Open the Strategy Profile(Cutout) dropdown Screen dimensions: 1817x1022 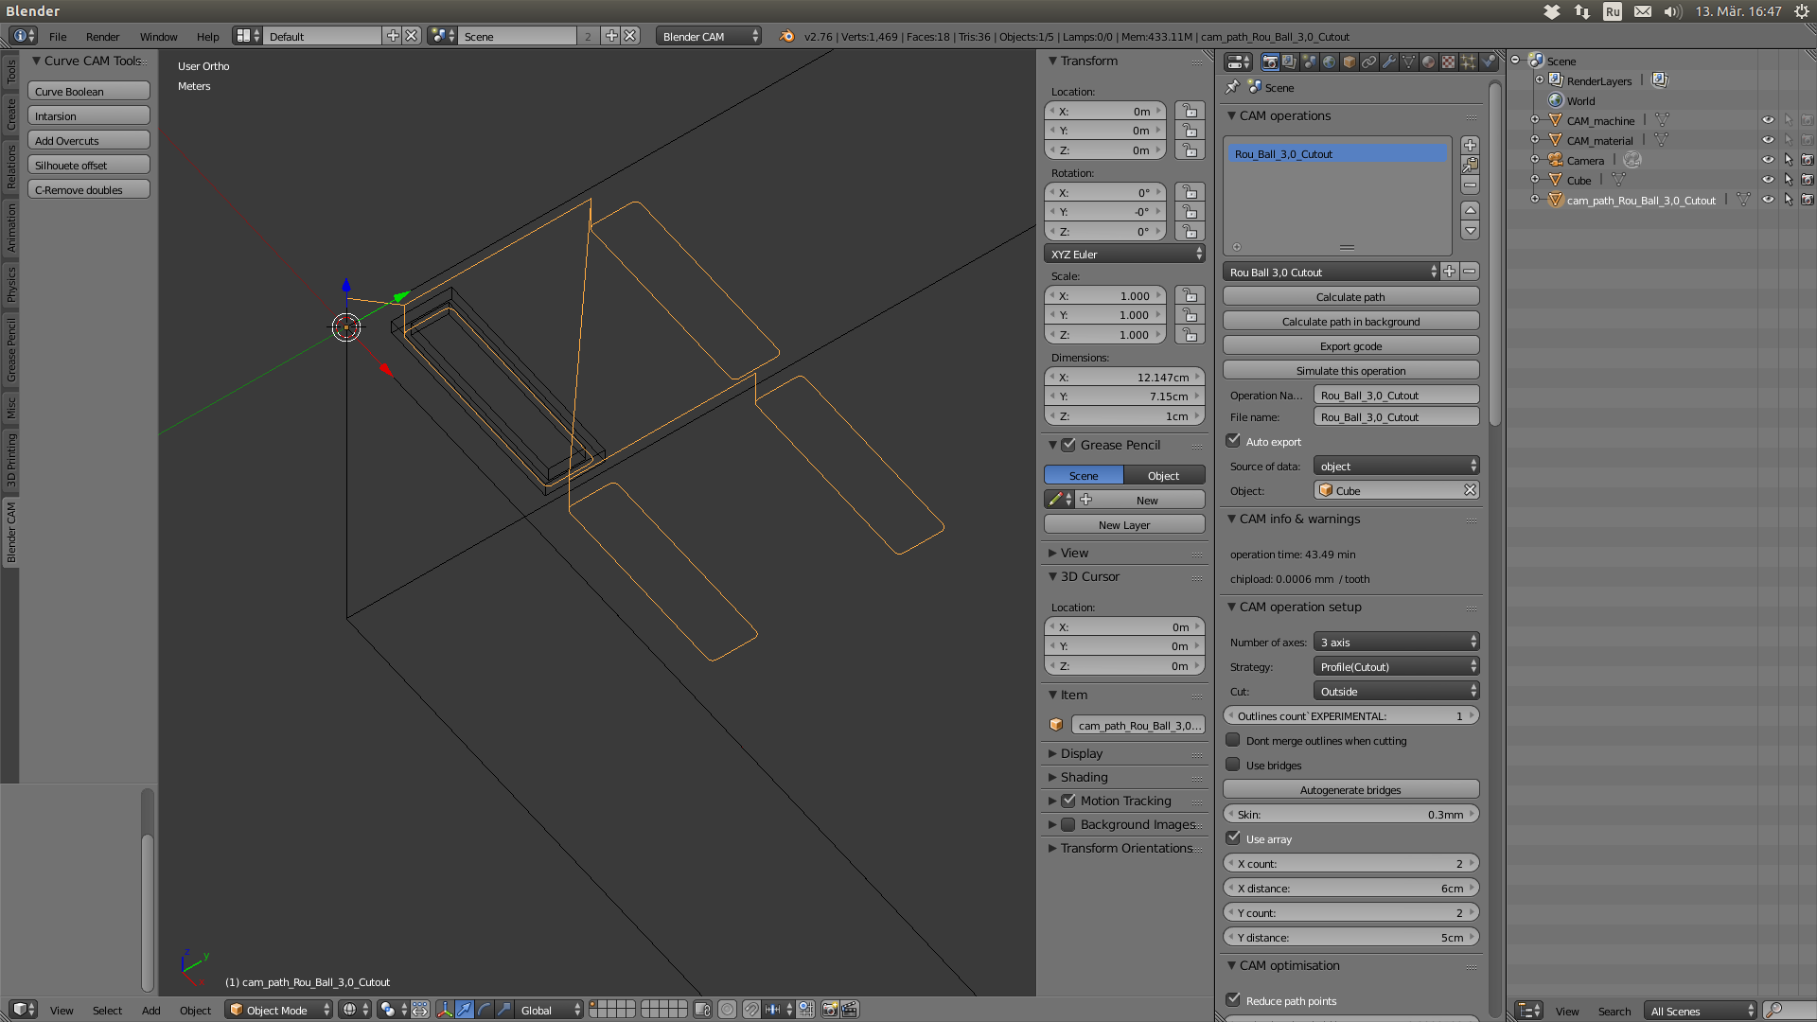1396,667
